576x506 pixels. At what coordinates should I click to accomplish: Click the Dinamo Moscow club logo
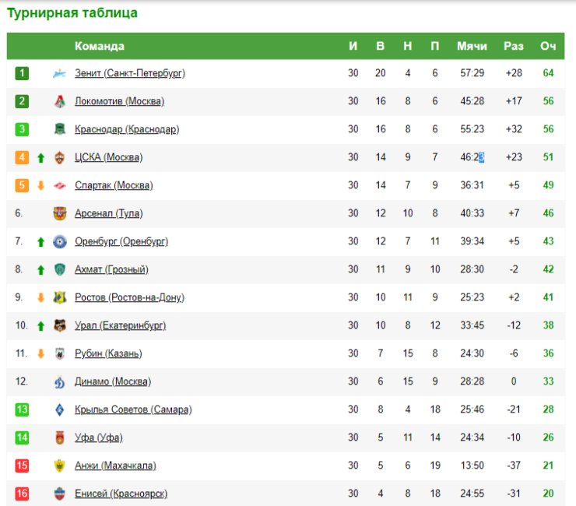point(59,381)
